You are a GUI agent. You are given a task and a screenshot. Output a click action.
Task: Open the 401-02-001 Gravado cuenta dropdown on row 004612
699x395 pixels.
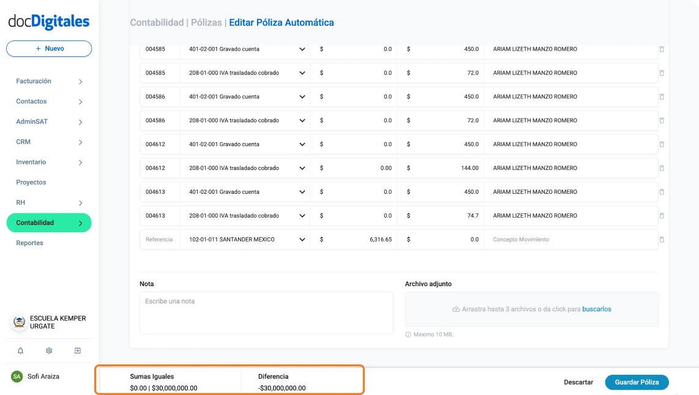(301, 144)
